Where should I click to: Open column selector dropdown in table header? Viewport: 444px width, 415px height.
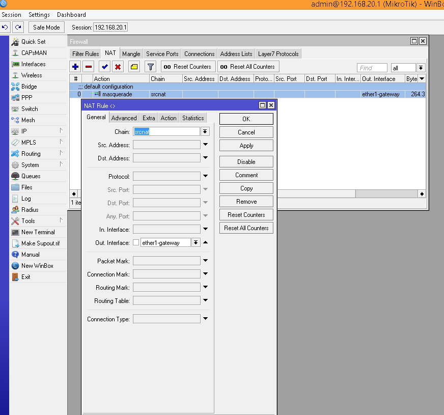[422, 79]
